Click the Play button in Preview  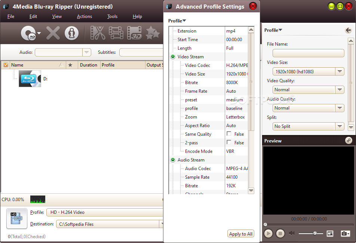pos(268,234)
